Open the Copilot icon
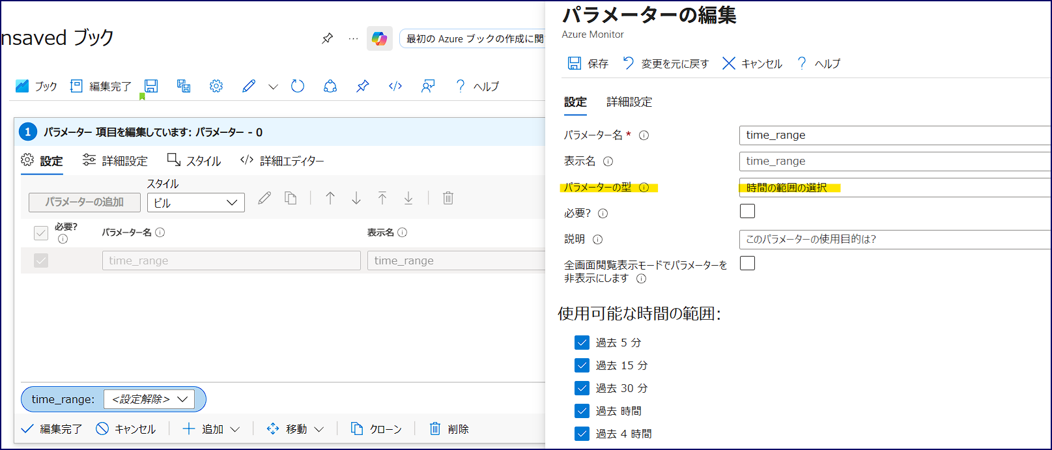1052x450 pixels. click(x=379, y=38)
